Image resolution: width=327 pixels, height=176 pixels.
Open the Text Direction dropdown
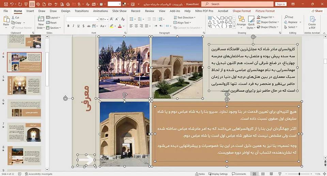tap(184, 17)
